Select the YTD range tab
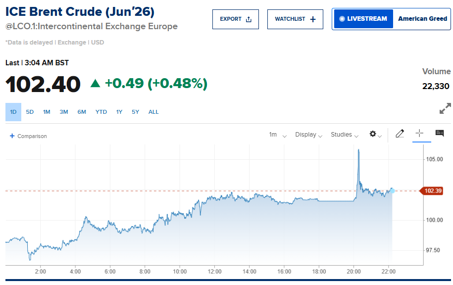 point(101,112)
